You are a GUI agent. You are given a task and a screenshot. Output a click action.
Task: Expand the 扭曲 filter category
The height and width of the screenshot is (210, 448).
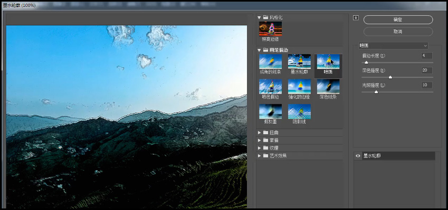(x=259, y=133)
